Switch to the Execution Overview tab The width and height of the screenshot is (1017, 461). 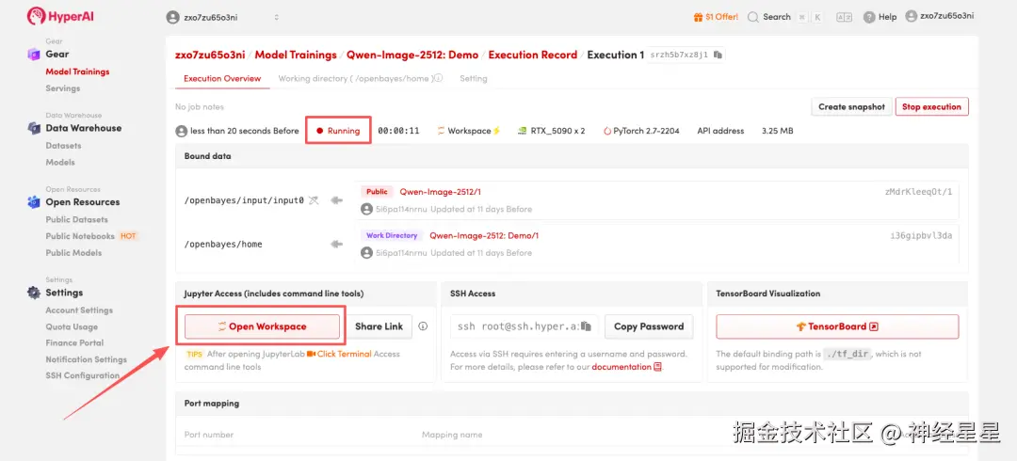(x=222, y=78)
